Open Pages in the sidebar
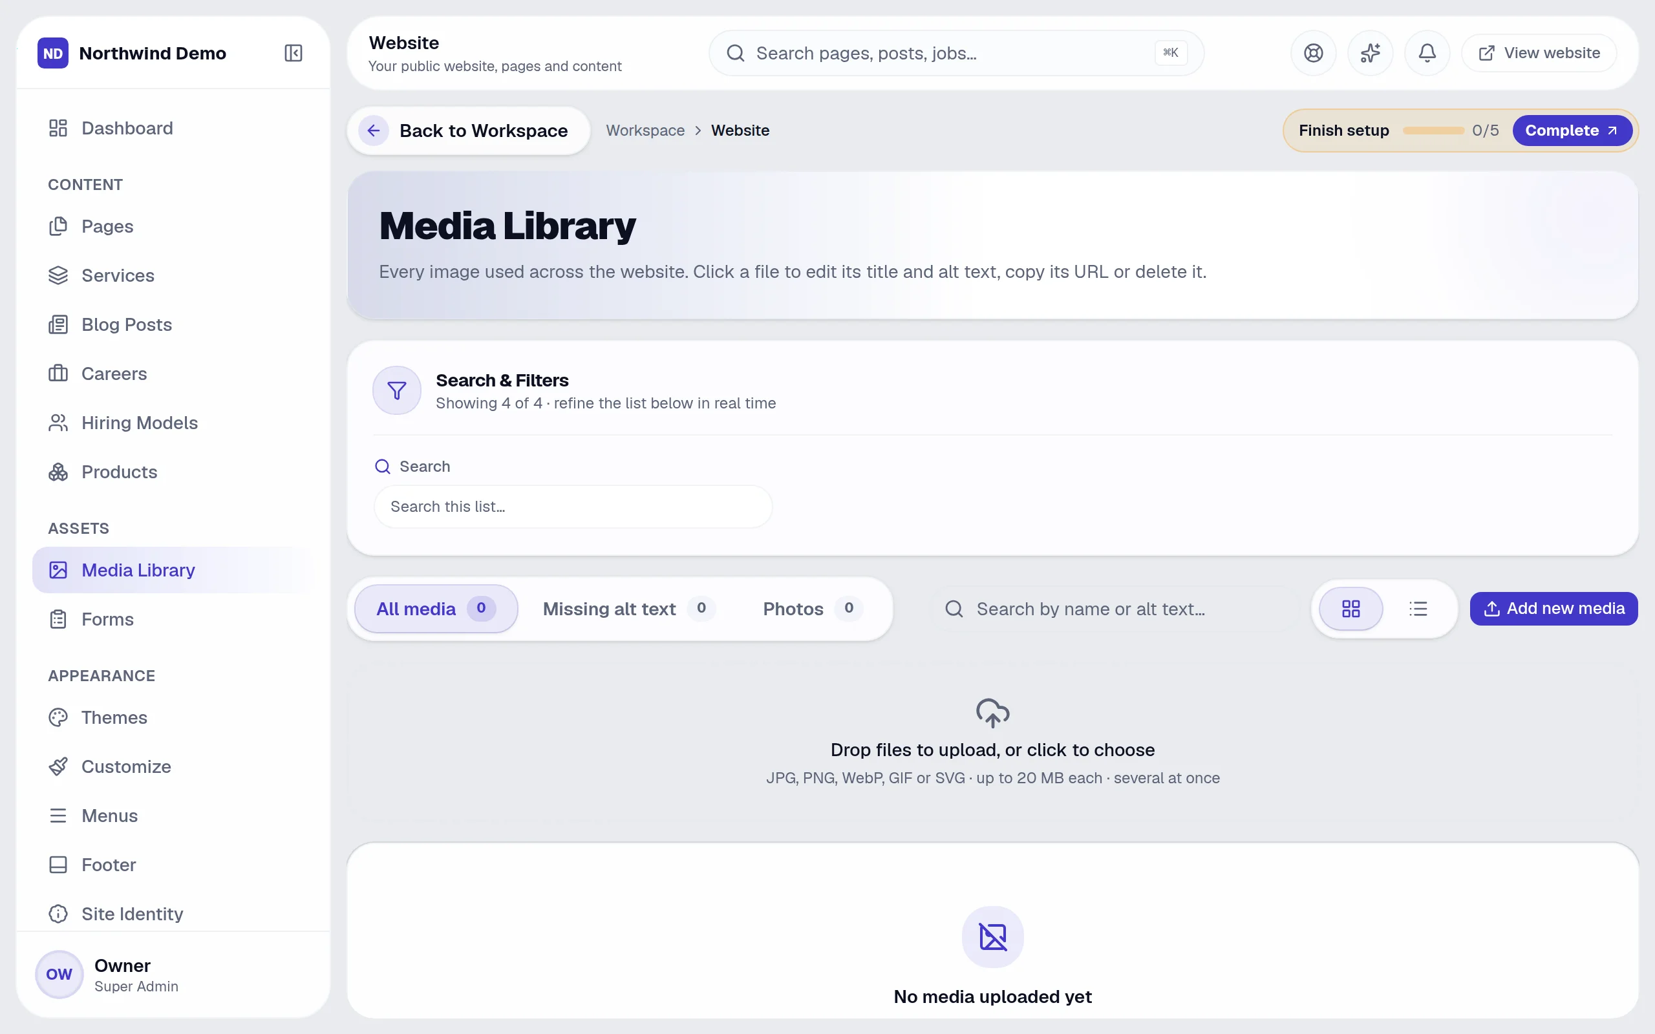This screenshot has width=1655, height=1034. [x=173, y=226]
